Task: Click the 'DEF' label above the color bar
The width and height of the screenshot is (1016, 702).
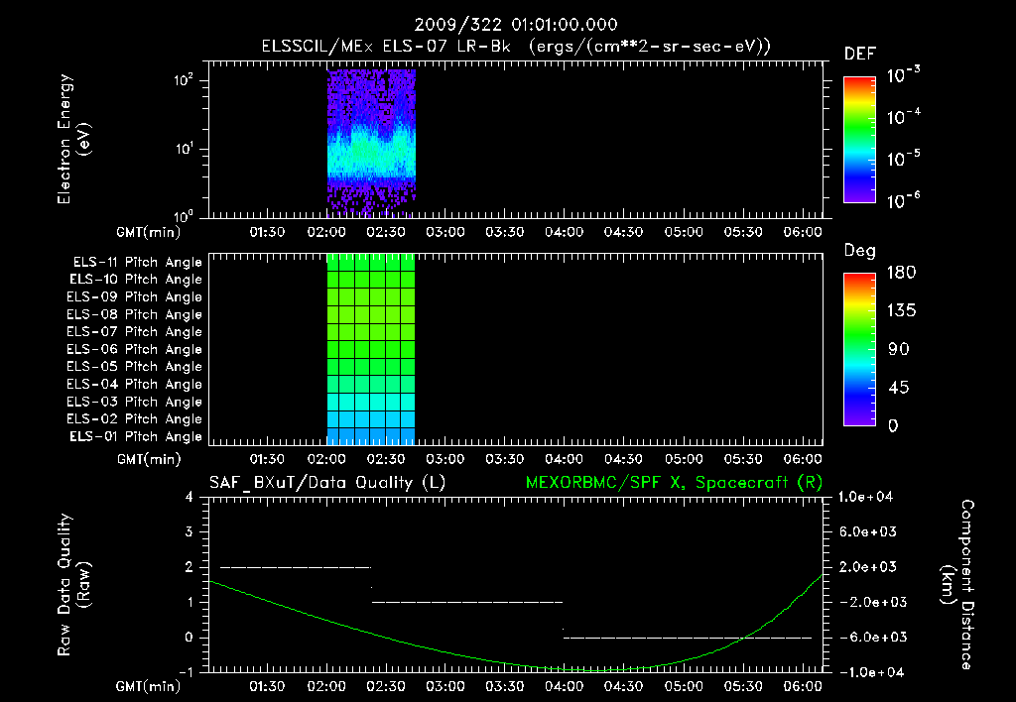Action: (x=860, y=54)
